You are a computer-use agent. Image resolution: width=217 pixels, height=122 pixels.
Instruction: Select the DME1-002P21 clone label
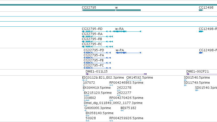click(197, 72)
